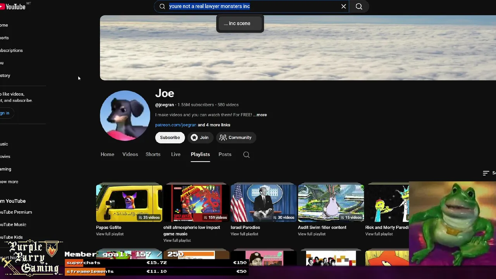
Task: Pick the '... inc scene' search suggestion
Action: 240,23
